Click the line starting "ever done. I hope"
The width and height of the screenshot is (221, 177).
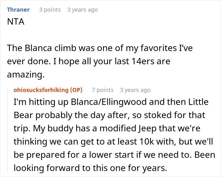click(x=88, y=61)
